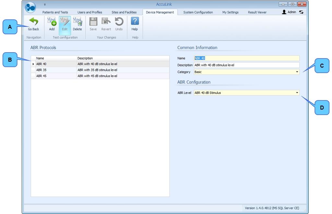The width and height of the screenshot is (332, 214).
Task: Click the version text in the status bar
Action: pyautogui.click(x=272, y=208)
